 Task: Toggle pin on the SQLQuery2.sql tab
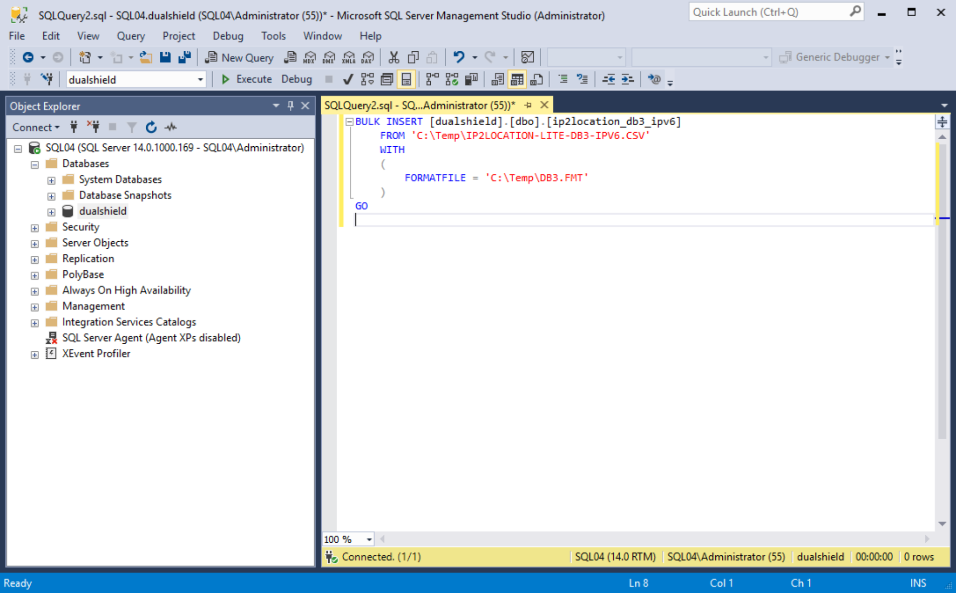click(528, 105)
